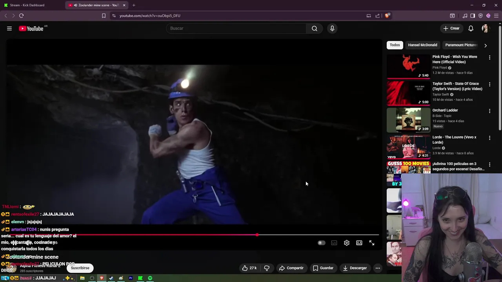Click the Compartir button
The width and height of the screenshot is (502, 282).
point(291,268)
